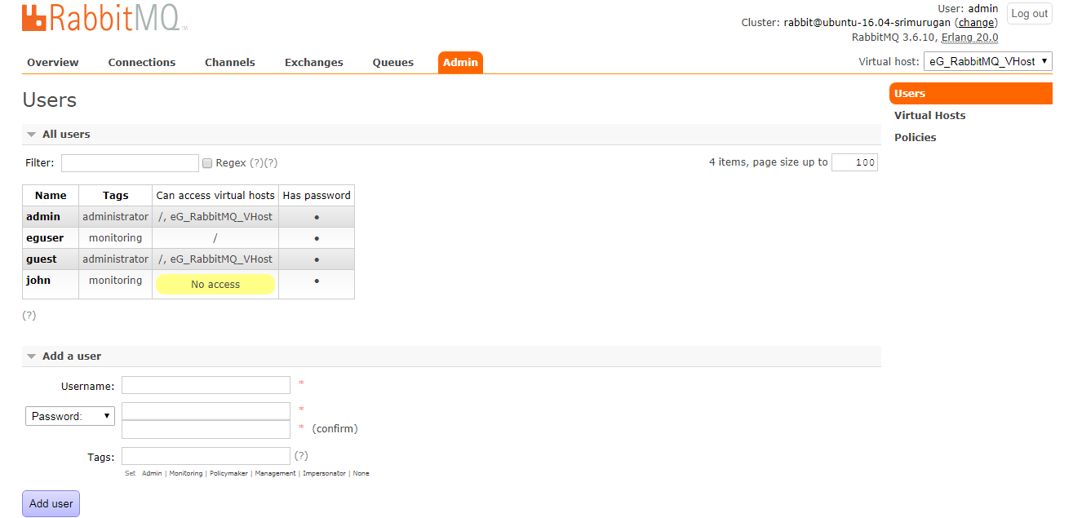
Task: Focus the first Password input field
Action: click(x=206, y=411)
